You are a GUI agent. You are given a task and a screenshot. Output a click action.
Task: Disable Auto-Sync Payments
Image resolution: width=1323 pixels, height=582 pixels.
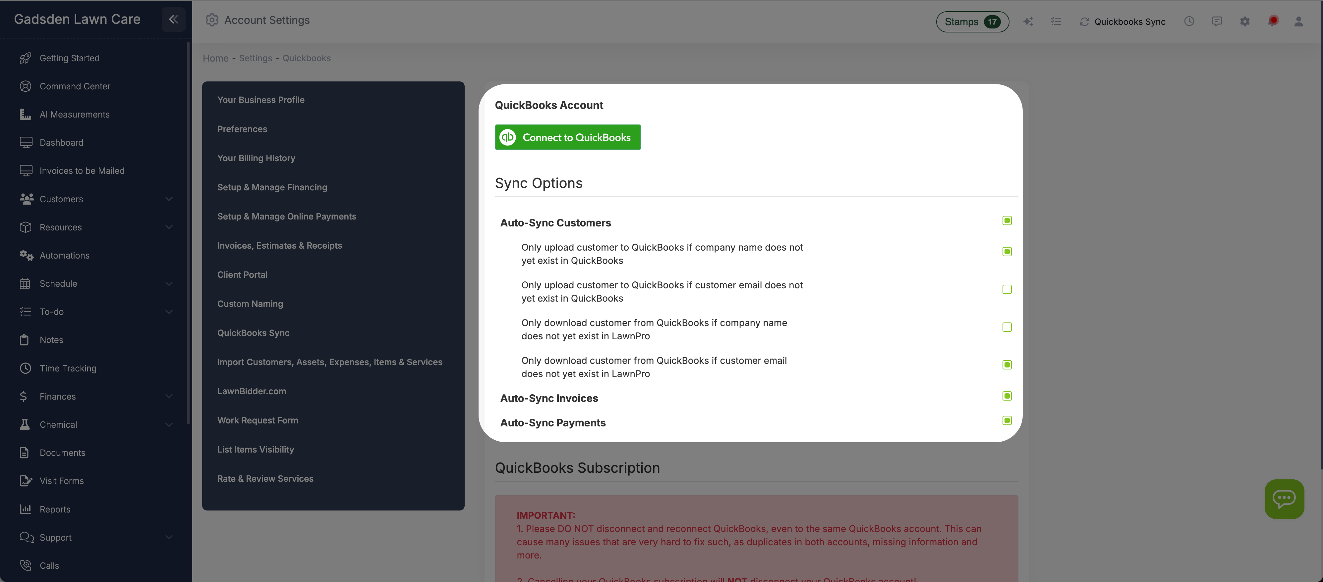click(x=1007, y=420)
